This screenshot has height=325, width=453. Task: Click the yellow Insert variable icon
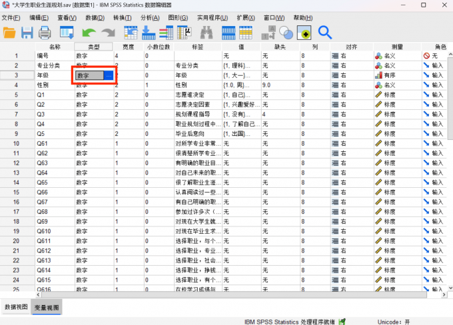point(246,33)
